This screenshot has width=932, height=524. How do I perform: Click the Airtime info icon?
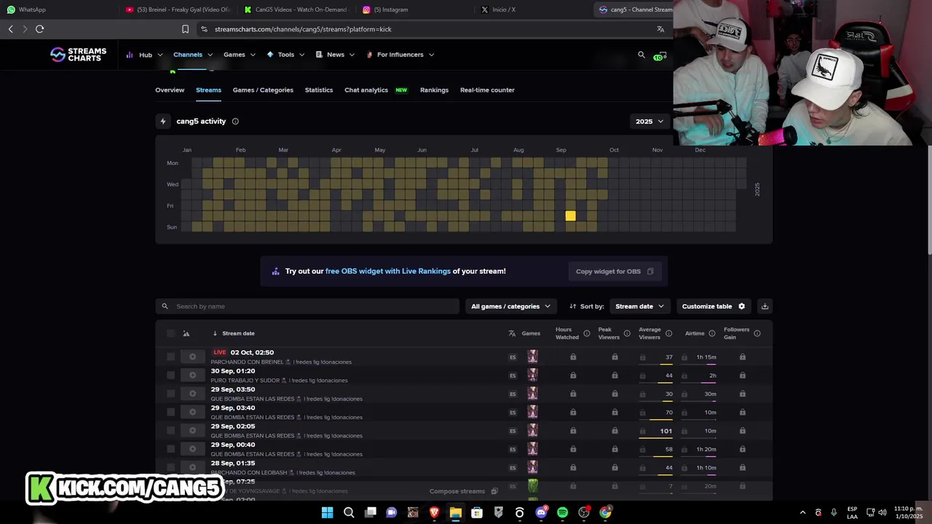(712, 333)
